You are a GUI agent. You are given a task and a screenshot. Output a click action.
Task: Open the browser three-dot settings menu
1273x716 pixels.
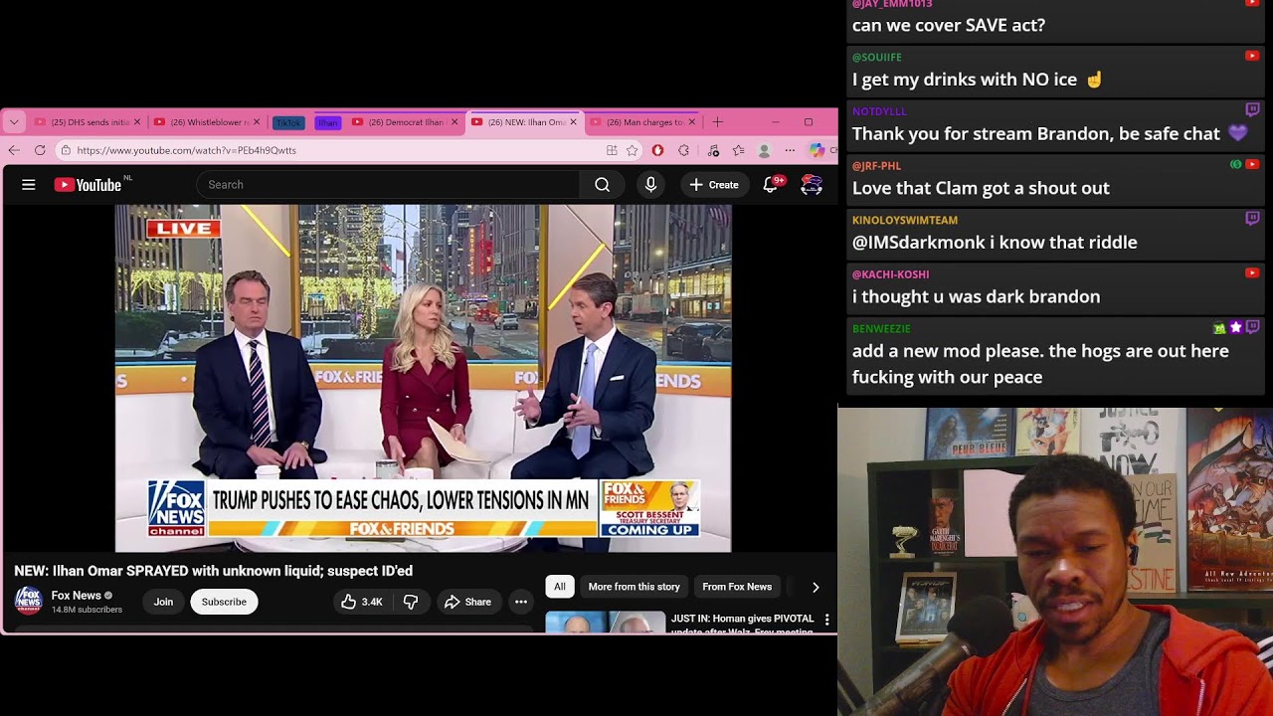point(790,150)
